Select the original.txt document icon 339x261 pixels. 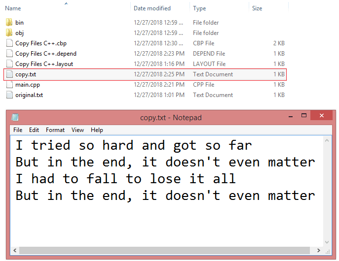click(9, 95)
